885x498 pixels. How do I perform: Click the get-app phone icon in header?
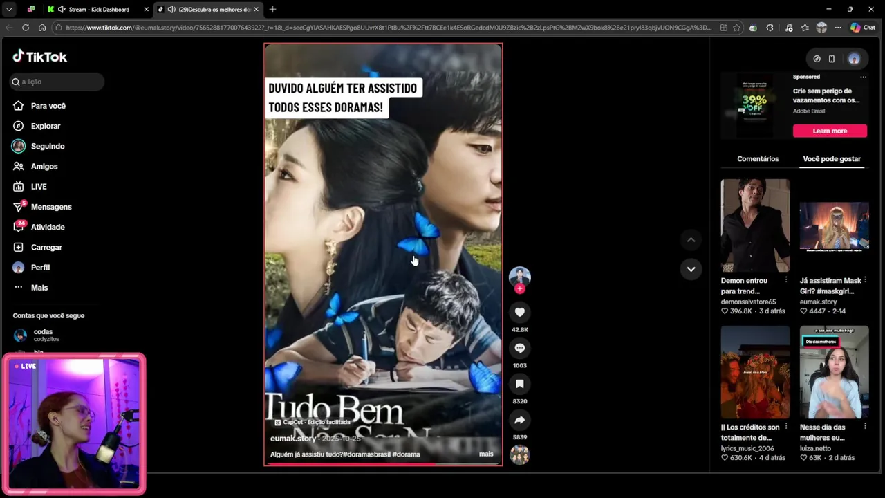(x=832, y=59)
